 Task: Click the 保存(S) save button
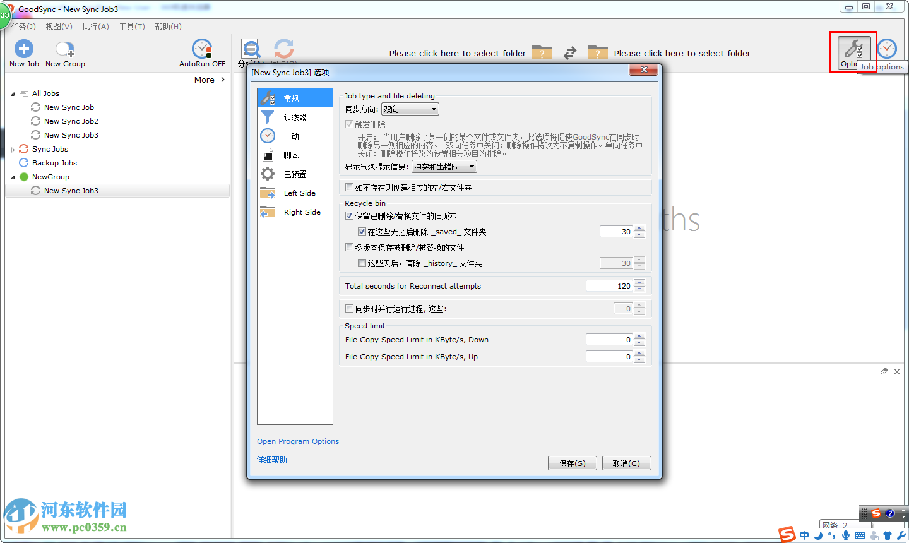[x=573, y=463]
